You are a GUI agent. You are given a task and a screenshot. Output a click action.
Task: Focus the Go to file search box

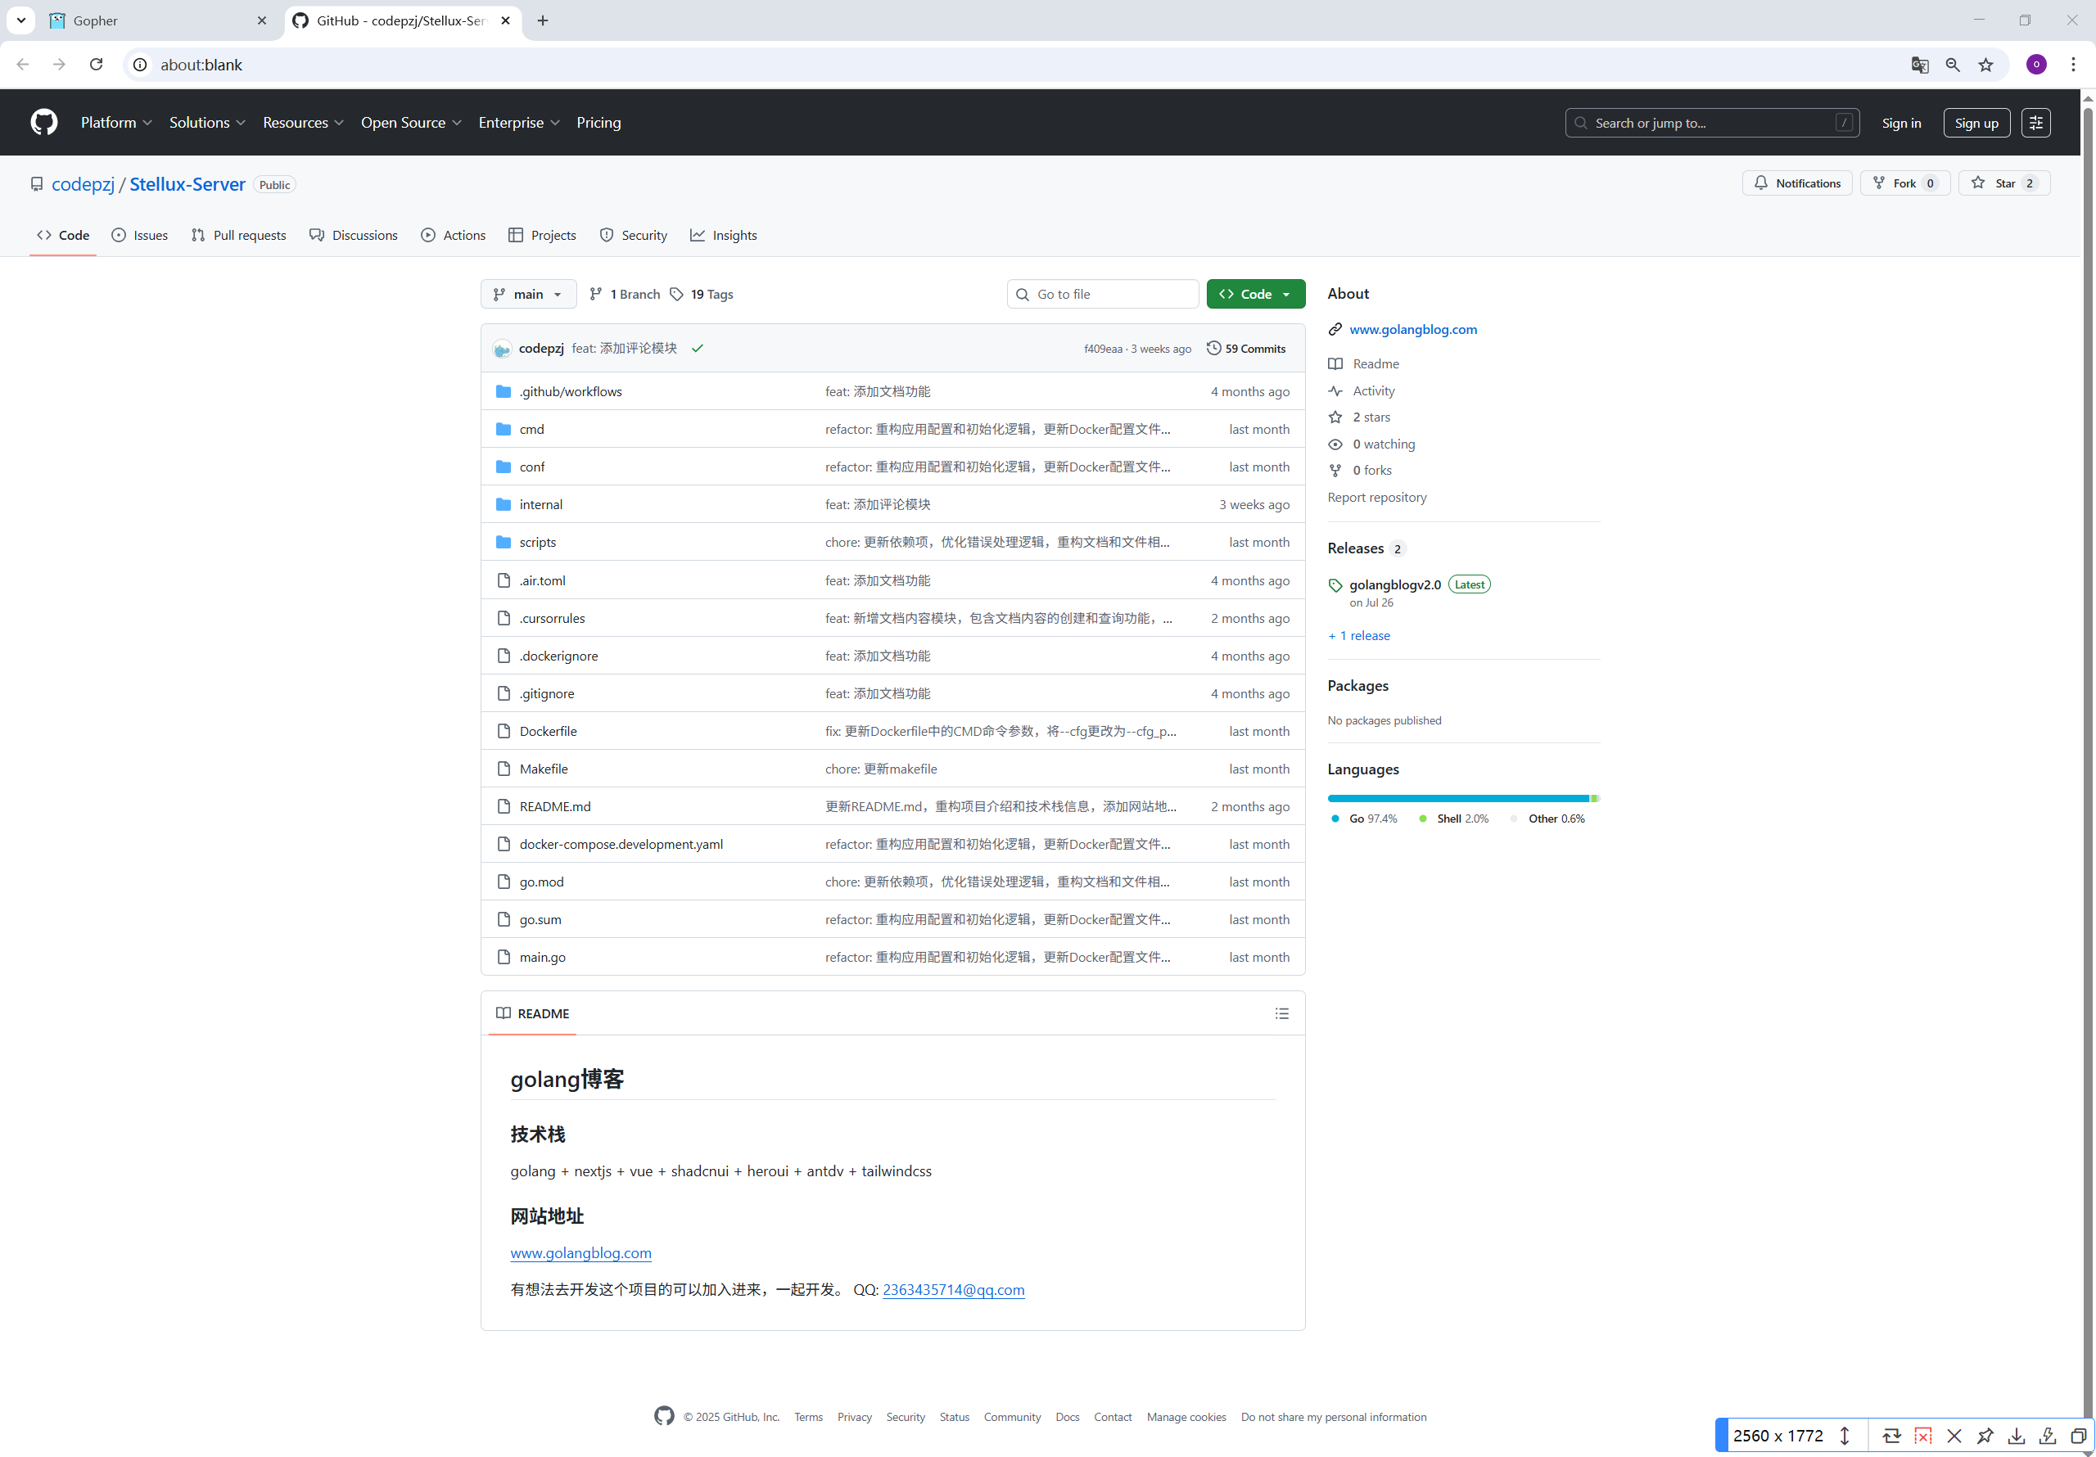1103,294
